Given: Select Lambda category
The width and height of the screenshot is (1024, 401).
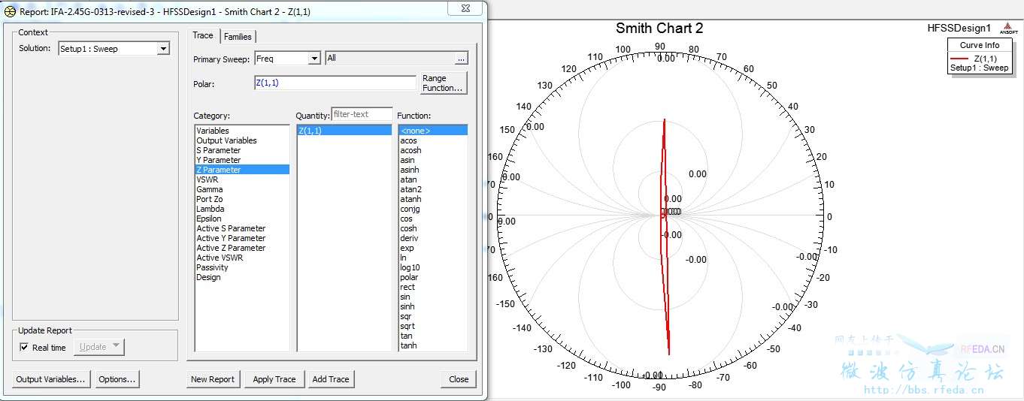Looking at the screenshot, I should 241,209.
